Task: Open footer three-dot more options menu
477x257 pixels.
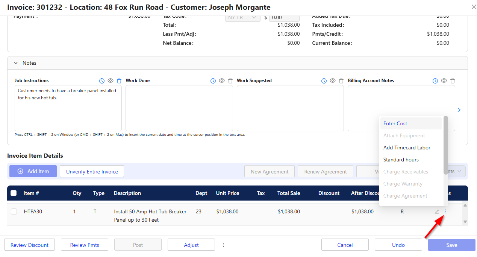Action: [x=224, y=245]
